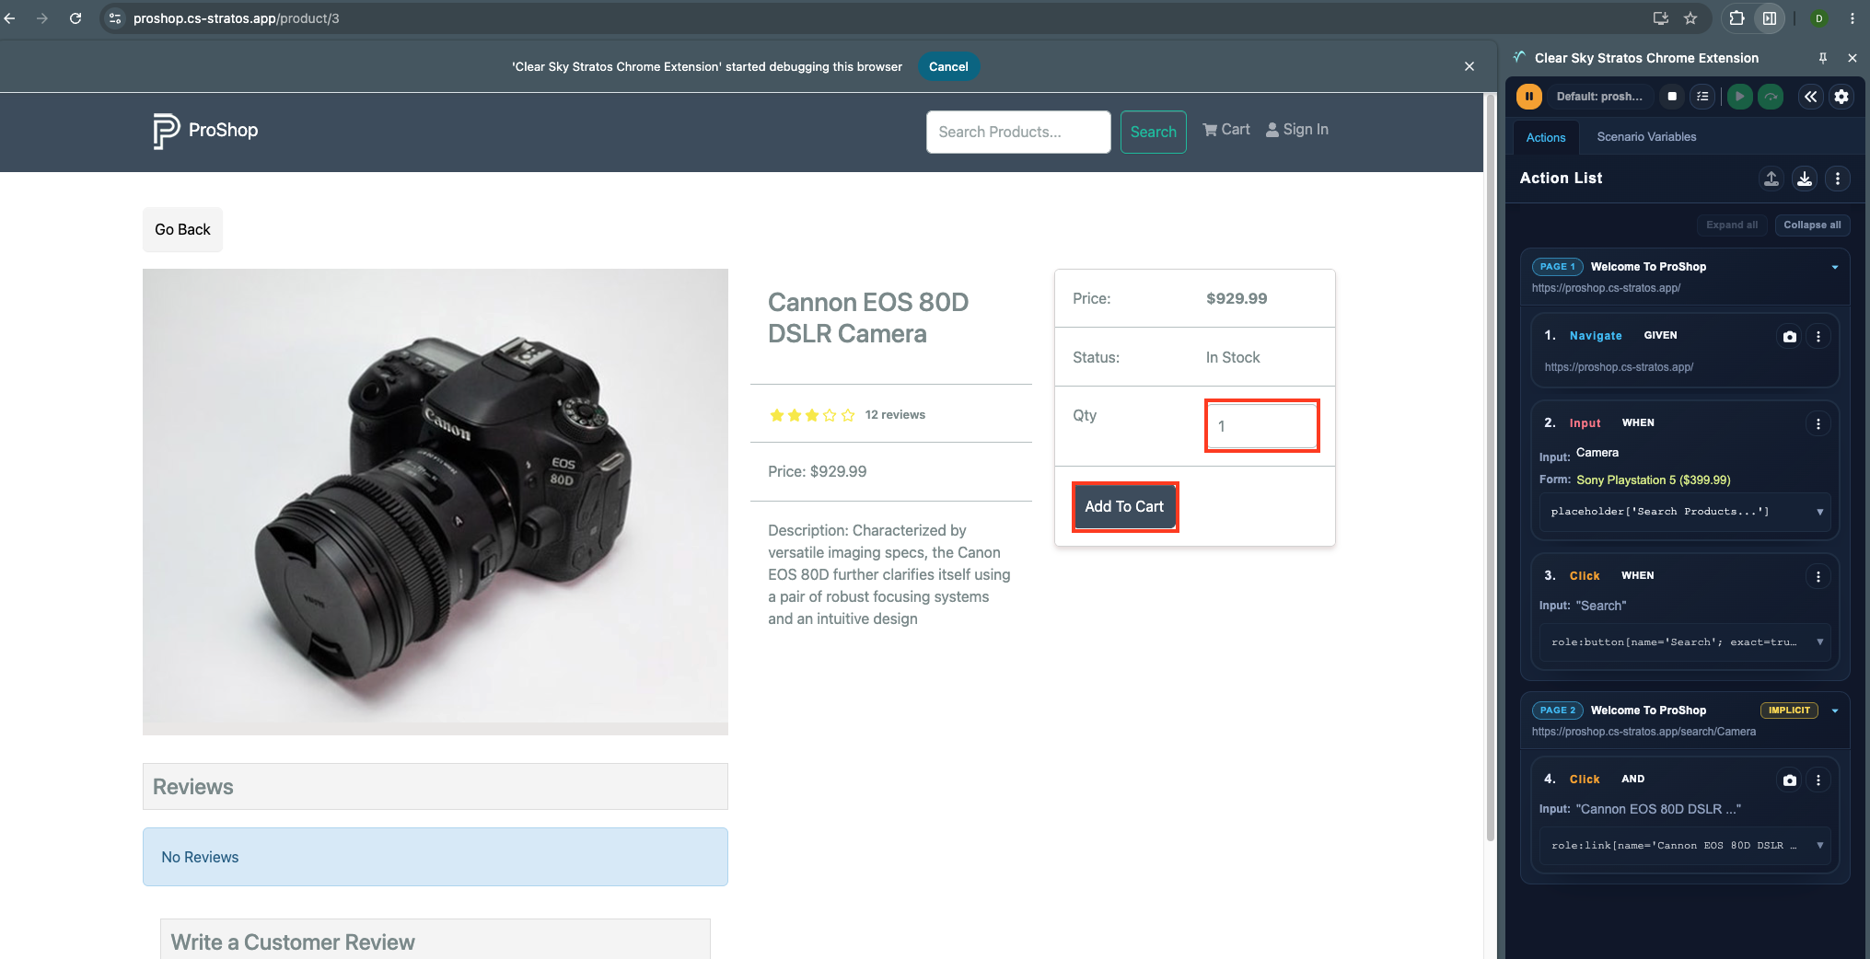Click the Add To Cart button
Viewport: 1870px width, 959px height.
pos(1124,507)
